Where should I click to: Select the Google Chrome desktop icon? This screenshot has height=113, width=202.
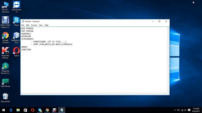(x=5, y=38)
